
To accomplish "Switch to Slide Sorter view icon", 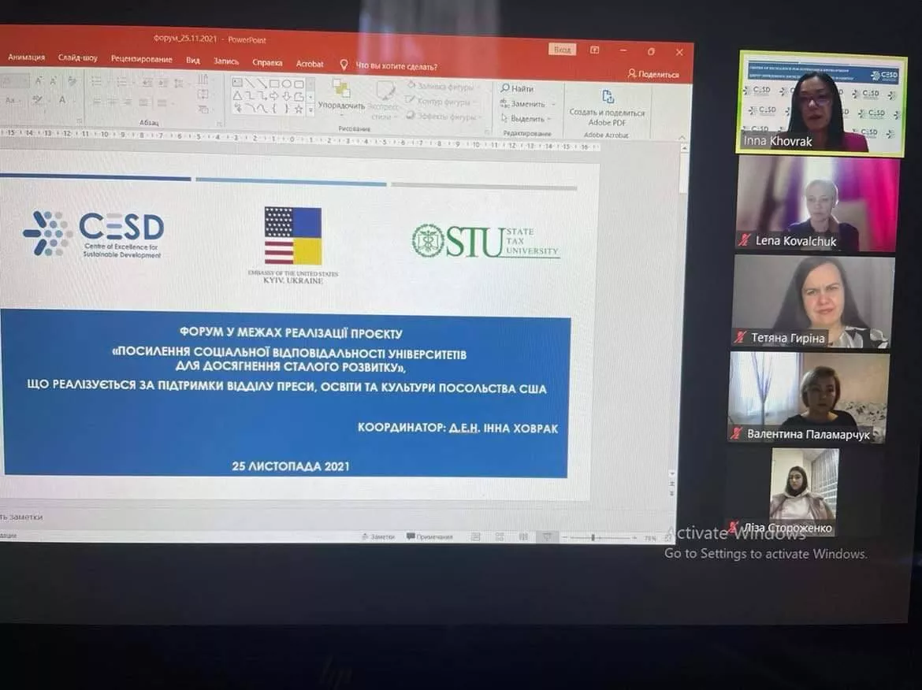I will [500, 537].
